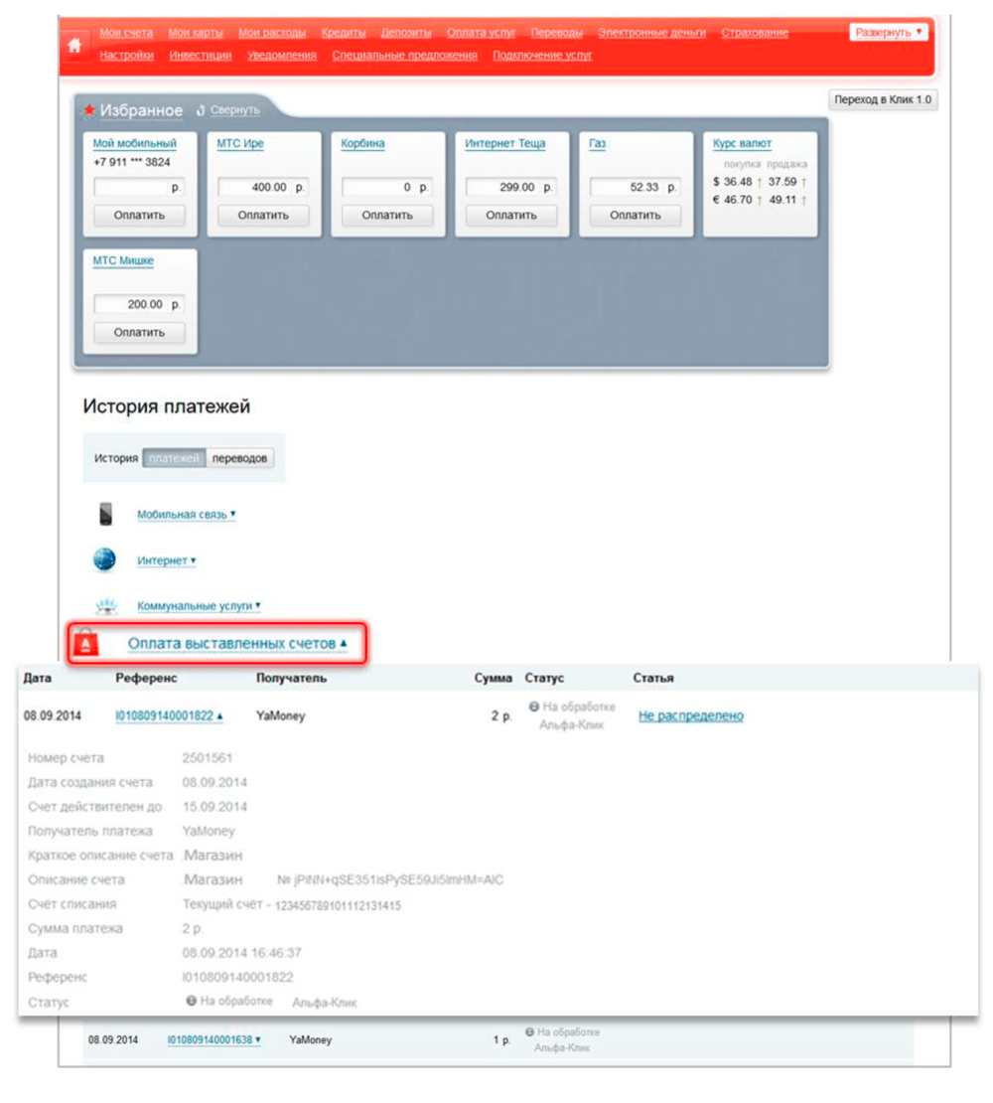Click the red shopping bag invoices icon
The height and width of the screenshot is (1103, 993).
pyautogui.click(x=85, y=642)
